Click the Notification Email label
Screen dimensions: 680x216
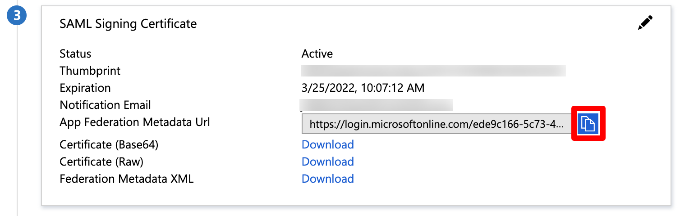coord(105,105)
